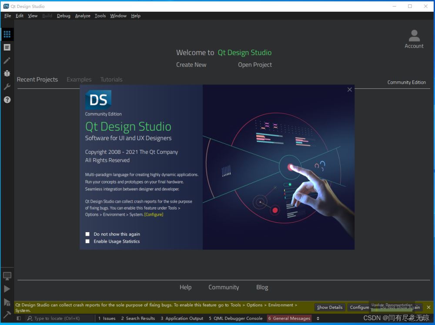Viewport: 435px width, 325px height.
Task: Start debugging with the debug-run icon
Action: pyautogui.click(x=7, y=302)
